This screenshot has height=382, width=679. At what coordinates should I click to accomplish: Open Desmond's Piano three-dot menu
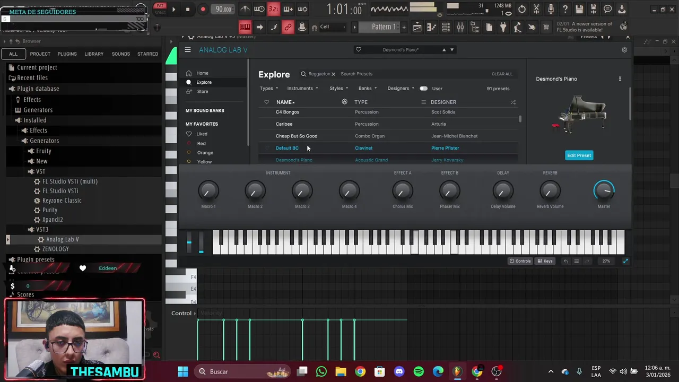pos(620,79)
